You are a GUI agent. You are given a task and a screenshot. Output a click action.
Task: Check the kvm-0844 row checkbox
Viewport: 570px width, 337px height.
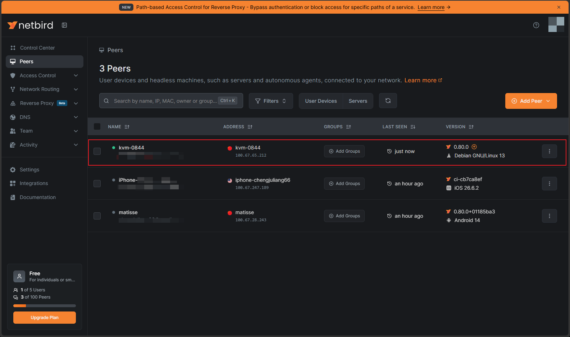click(97, 151)
